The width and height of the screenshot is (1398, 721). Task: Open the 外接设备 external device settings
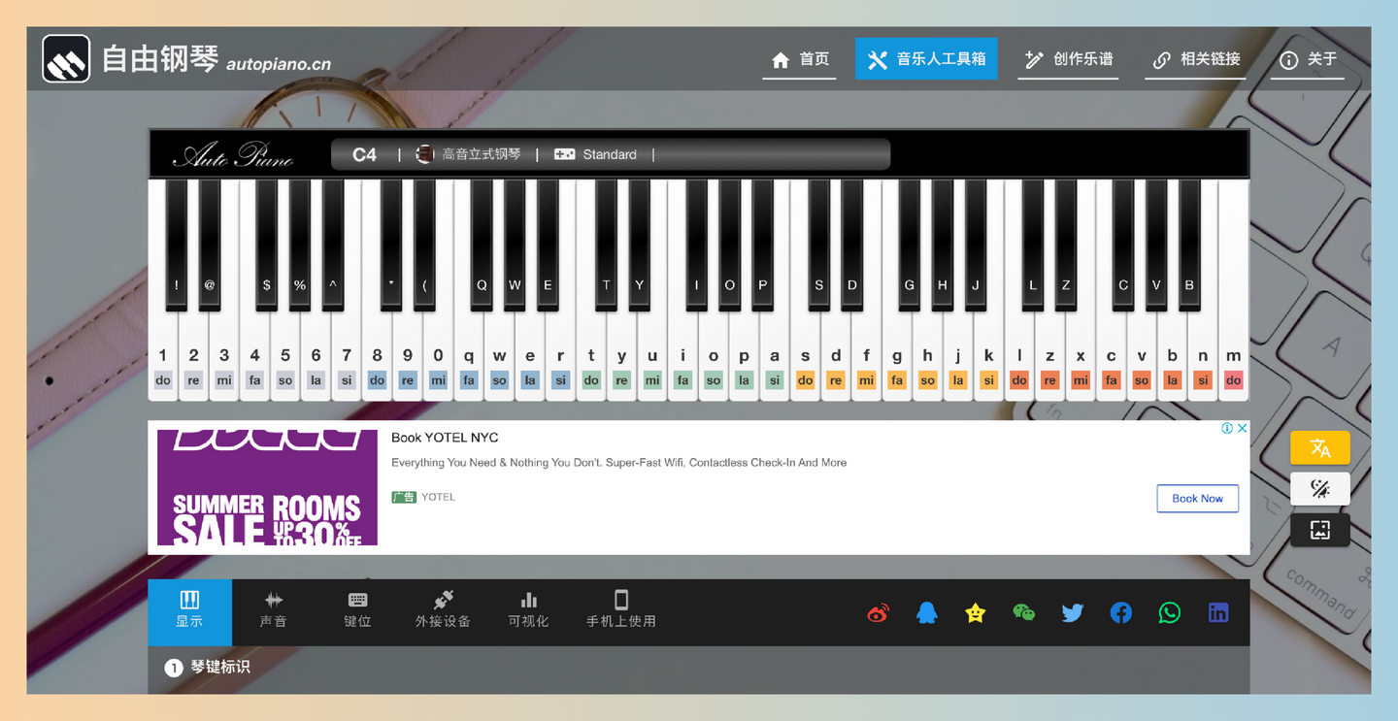pyautogui.click(x=441, y=612)
